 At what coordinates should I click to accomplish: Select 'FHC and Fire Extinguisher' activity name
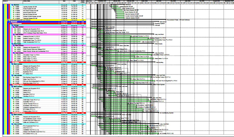click(34, 81)
